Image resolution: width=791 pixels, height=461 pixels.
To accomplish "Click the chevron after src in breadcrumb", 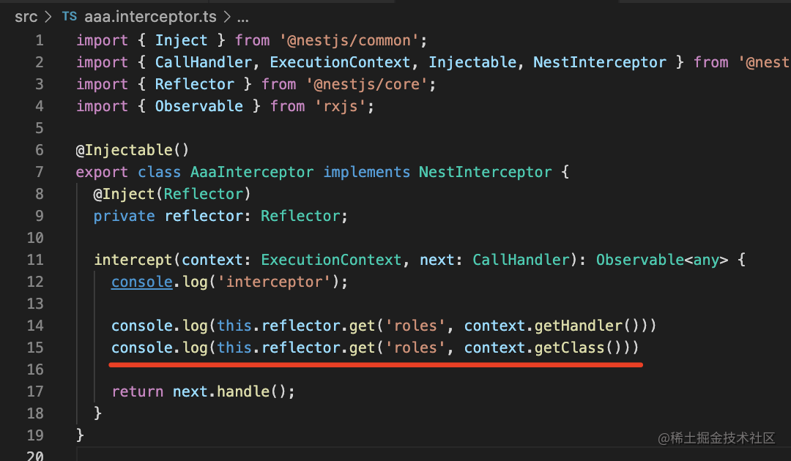I will click(48, 16).
